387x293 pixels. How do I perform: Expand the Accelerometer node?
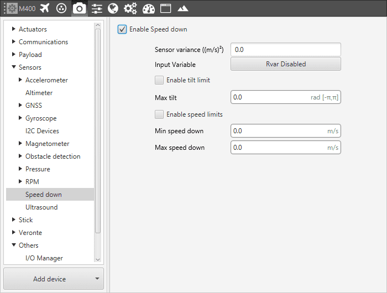pyautogui.click(x=20, y=80)
